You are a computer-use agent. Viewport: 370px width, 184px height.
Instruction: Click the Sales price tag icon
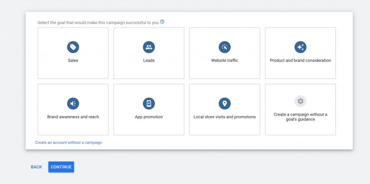(73, 47)
